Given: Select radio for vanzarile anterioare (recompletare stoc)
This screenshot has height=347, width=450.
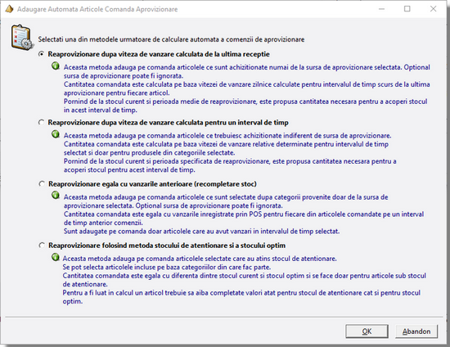Looking at the screenshot, I should tap(42, 183).
